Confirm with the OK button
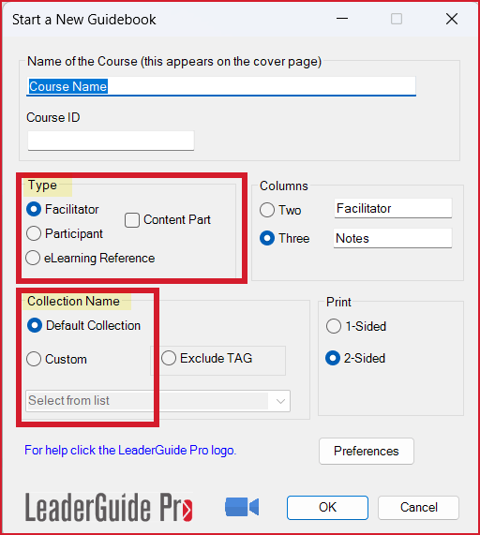This screenshot has height=535, width=480. (x=327, y=508)
